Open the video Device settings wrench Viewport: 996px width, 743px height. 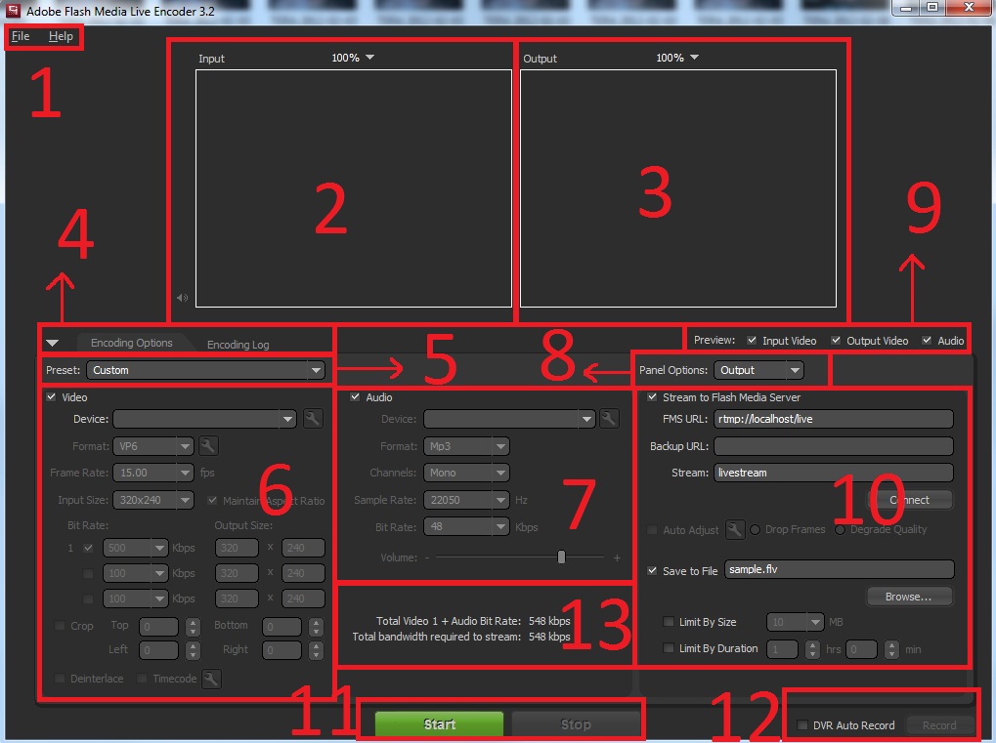[x=313, y=418]
